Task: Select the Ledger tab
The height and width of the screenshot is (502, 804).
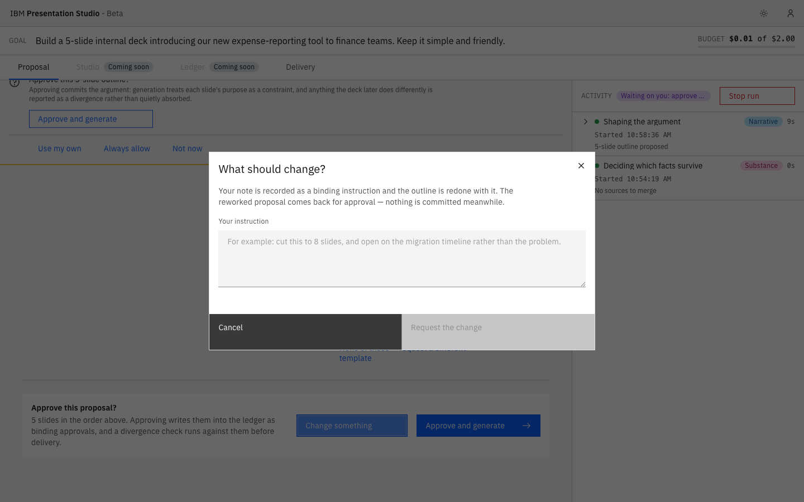Action: [x=192, y=67]
